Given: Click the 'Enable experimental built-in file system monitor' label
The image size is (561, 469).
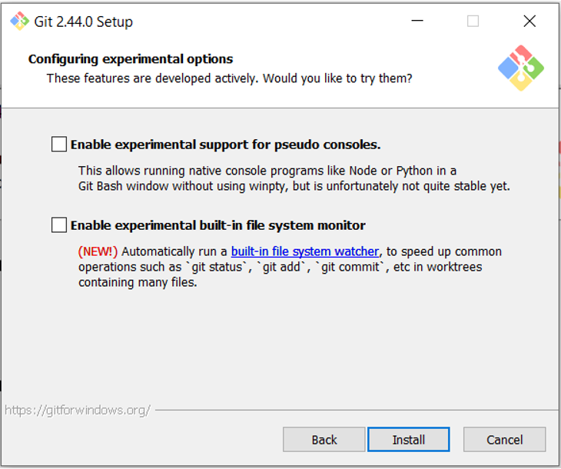Looking at the screenshot, I should point(217,225).
